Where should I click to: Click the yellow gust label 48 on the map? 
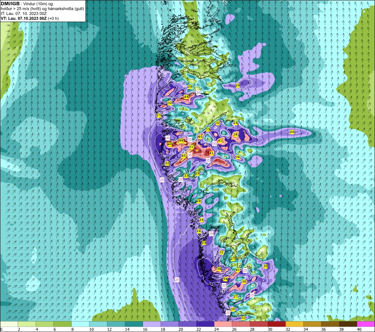[181, 141]
